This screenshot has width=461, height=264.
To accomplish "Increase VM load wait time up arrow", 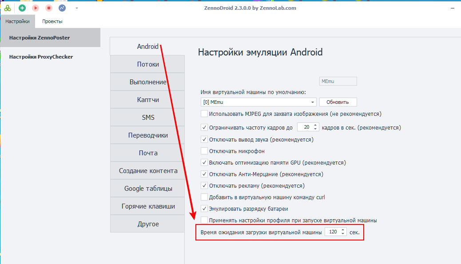I will click(x=343, y=230).
